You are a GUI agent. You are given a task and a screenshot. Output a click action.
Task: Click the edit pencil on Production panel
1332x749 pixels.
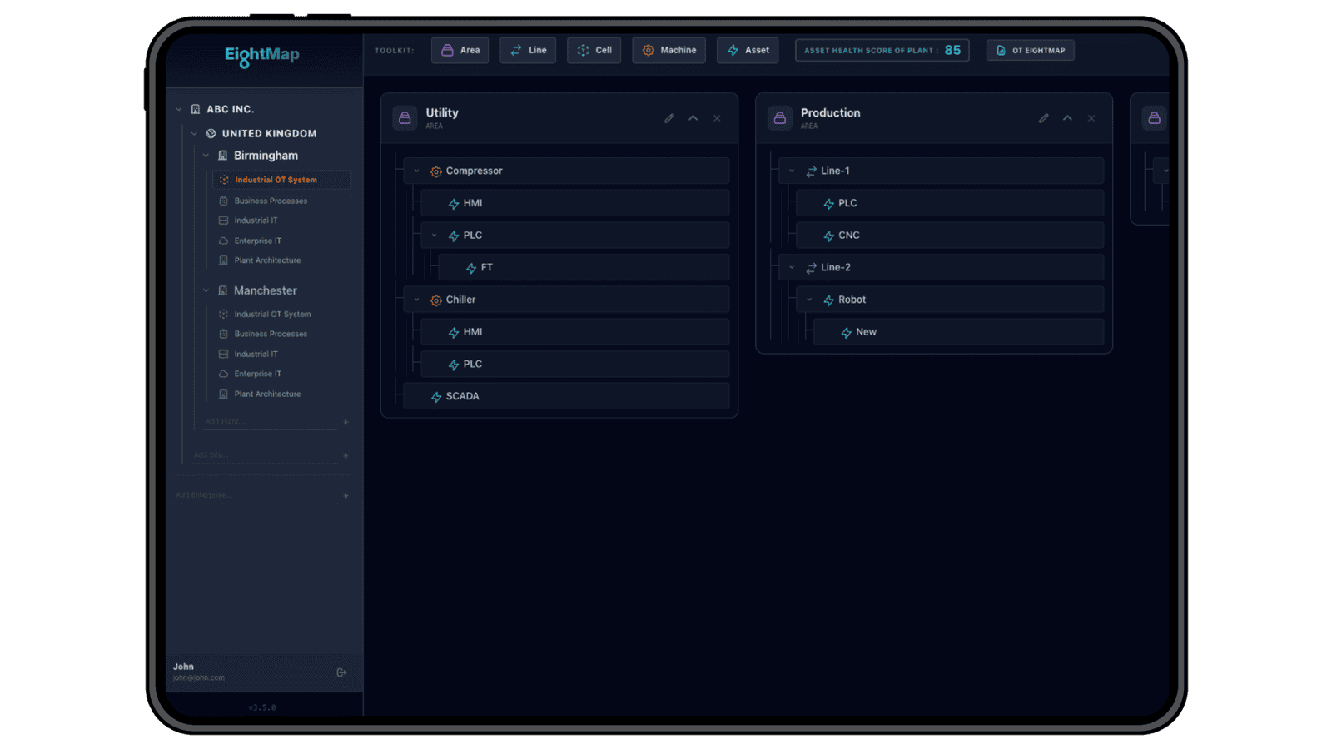[x=1043, y=118]
